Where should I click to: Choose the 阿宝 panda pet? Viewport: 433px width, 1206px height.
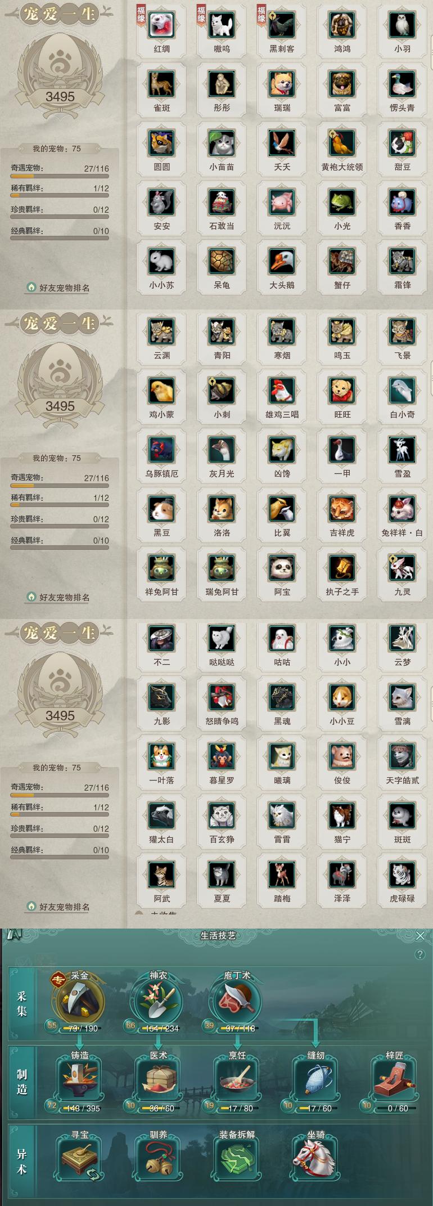pyautogui.click(x=282, y=568)
